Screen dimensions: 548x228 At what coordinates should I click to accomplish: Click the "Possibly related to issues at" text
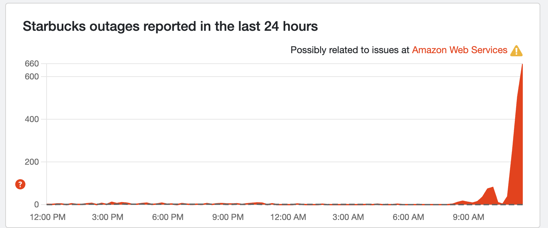click(x=350, y=50)
